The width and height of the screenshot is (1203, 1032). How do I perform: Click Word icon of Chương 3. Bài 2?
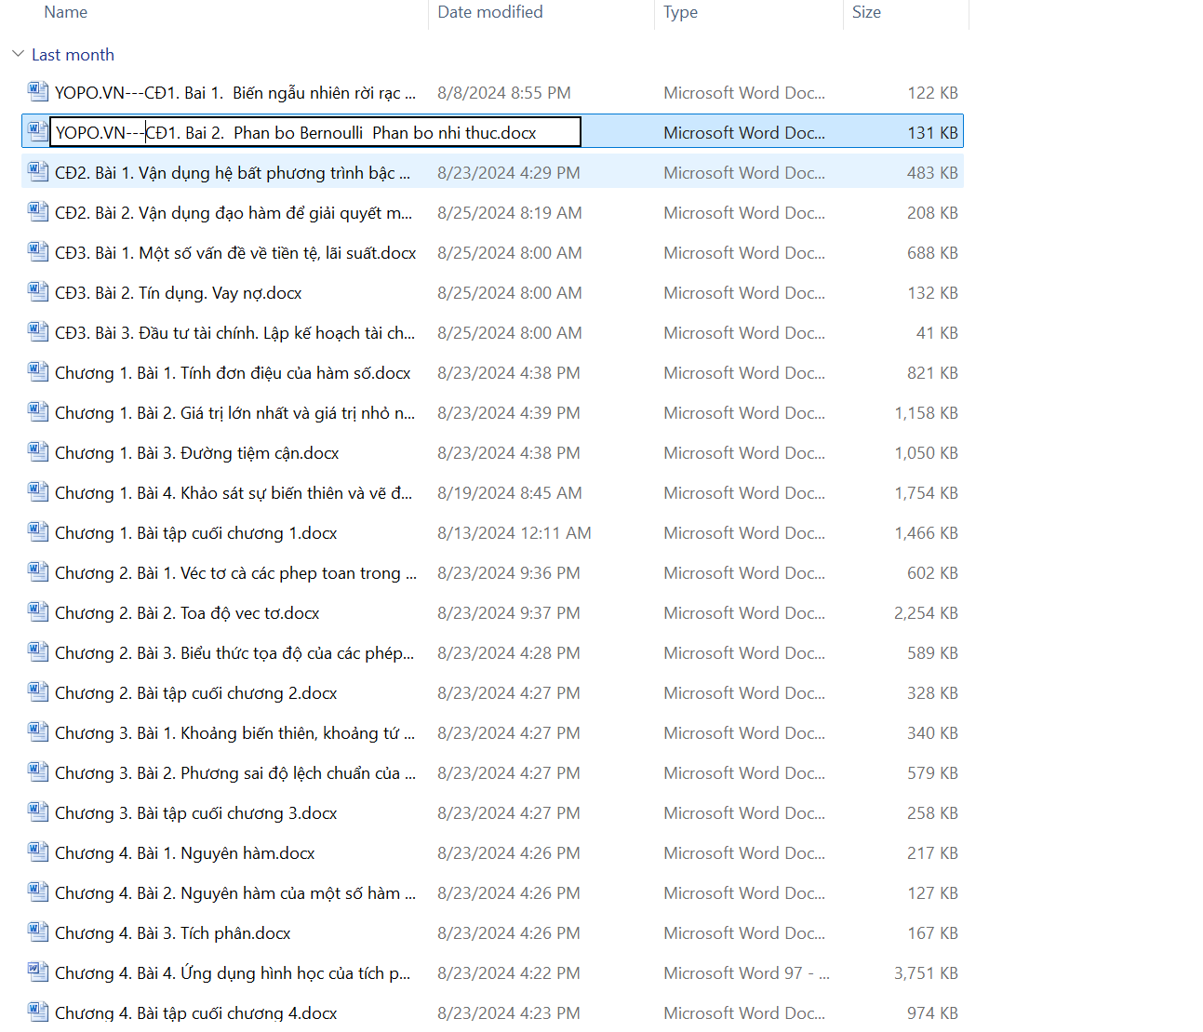pyautogui.click(x=38, y=771)
